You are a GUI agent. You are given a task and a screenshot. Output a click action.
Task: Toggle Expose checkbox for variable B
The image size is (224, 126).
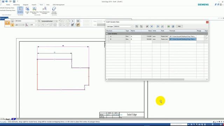click(x=206, y=39)
